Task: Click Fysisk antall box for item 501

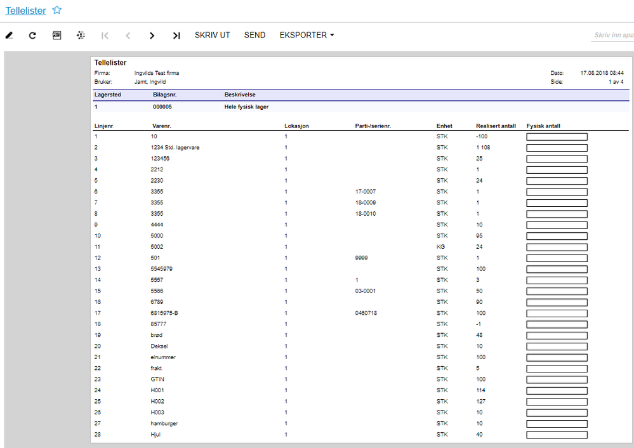Action: [x=557, y=258]
